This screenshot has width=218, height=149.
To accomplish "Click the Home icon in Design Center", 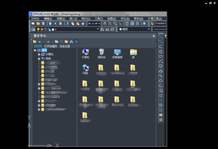I will (71, 41).
